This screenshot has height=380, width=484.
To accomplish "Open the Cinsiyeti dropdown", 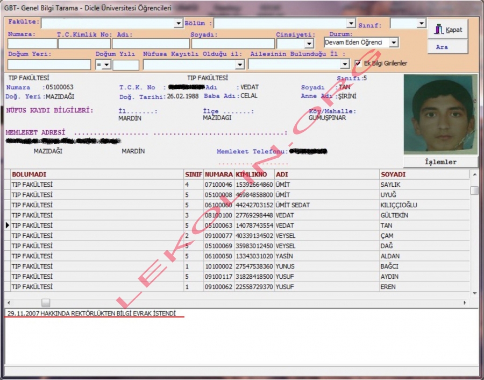I will 309,44.
